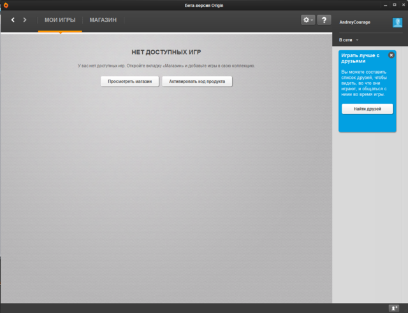The image size is (408, 313).
Task: Switch to the МОИ ИГРЫ tab
Action: [60, 20]
